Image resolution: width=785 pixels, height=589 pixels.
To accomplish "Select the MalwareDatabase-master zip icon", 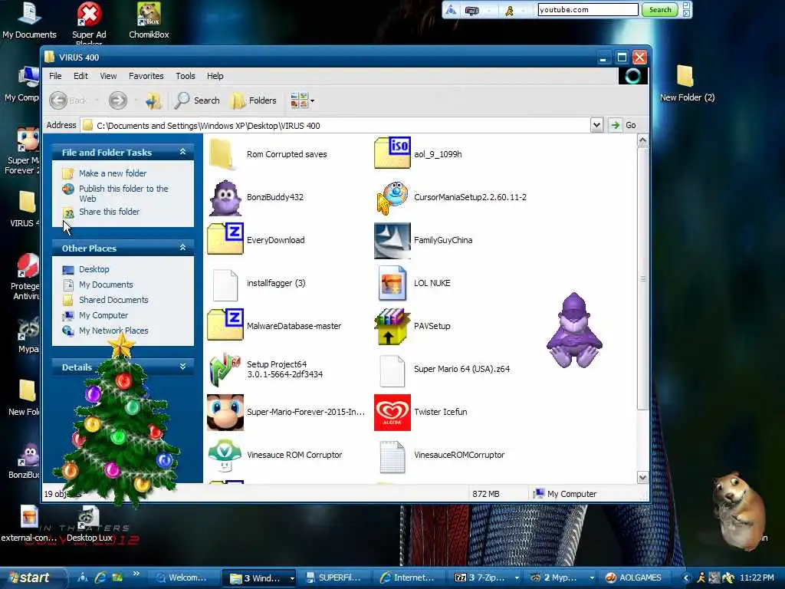I will tap(225, 324).
